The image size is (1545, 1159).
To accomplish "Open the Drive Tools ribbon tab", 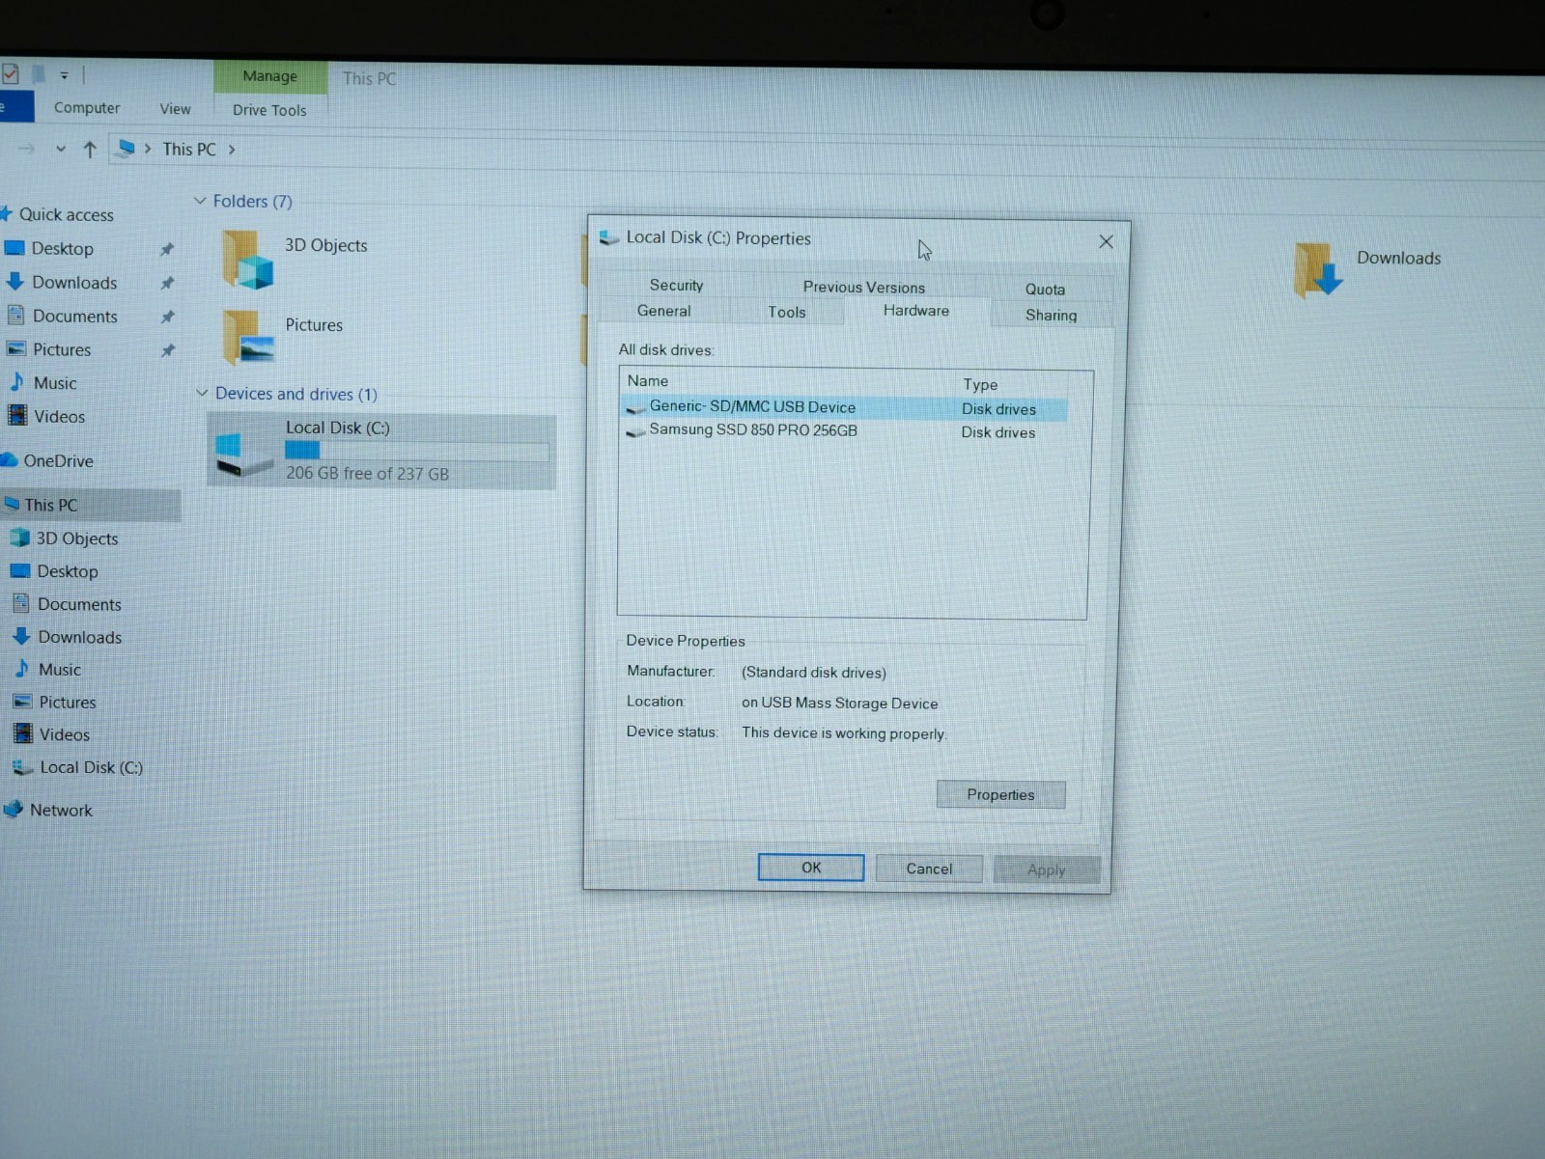I will click(269, 110).
